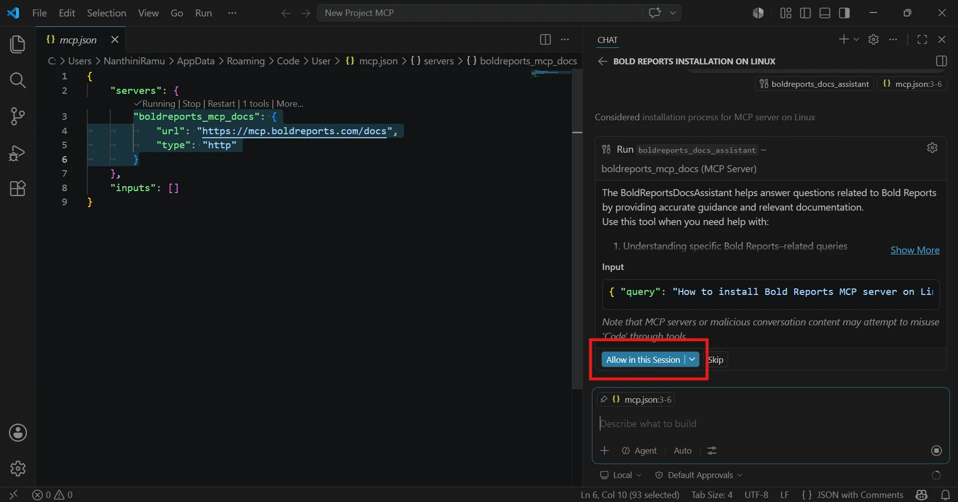The width and height of the screenshot is (958, 502).
Task: Split the editor to the right
Action: (545, 39)
